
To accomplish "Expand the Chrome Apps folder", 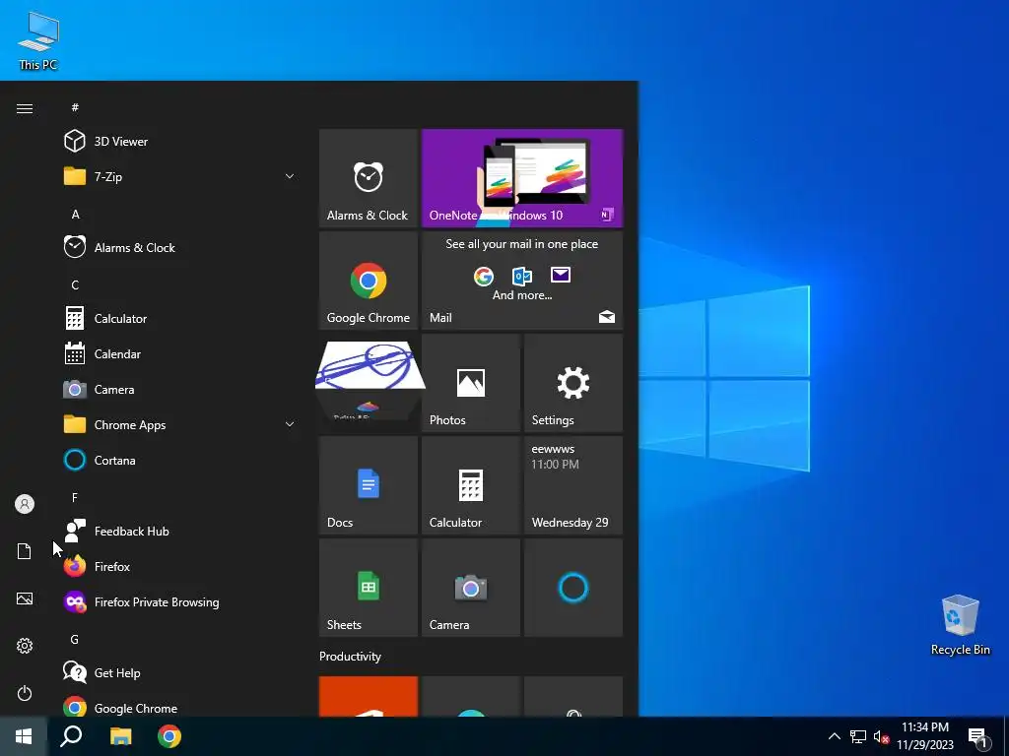I will [179, 424].
